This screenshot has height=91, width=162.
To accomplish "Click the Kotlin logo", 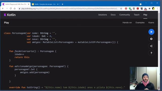I will pos(10,15).
